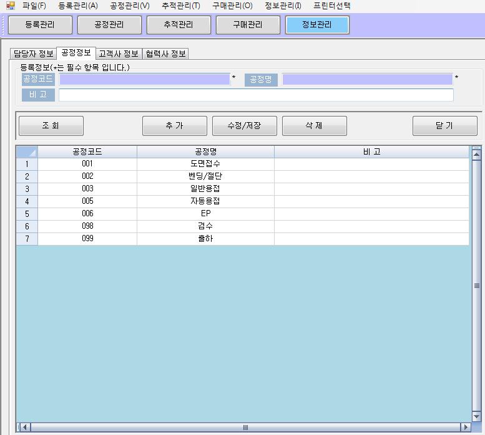Click the grid's vertical scrollbar down arrow
485x435 pixels.
(476, 416)
